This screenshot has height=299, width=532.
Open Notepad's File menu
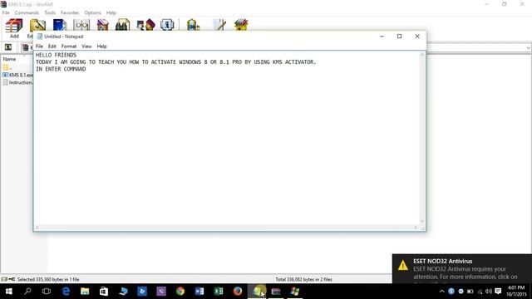click(x=39, y=47)
